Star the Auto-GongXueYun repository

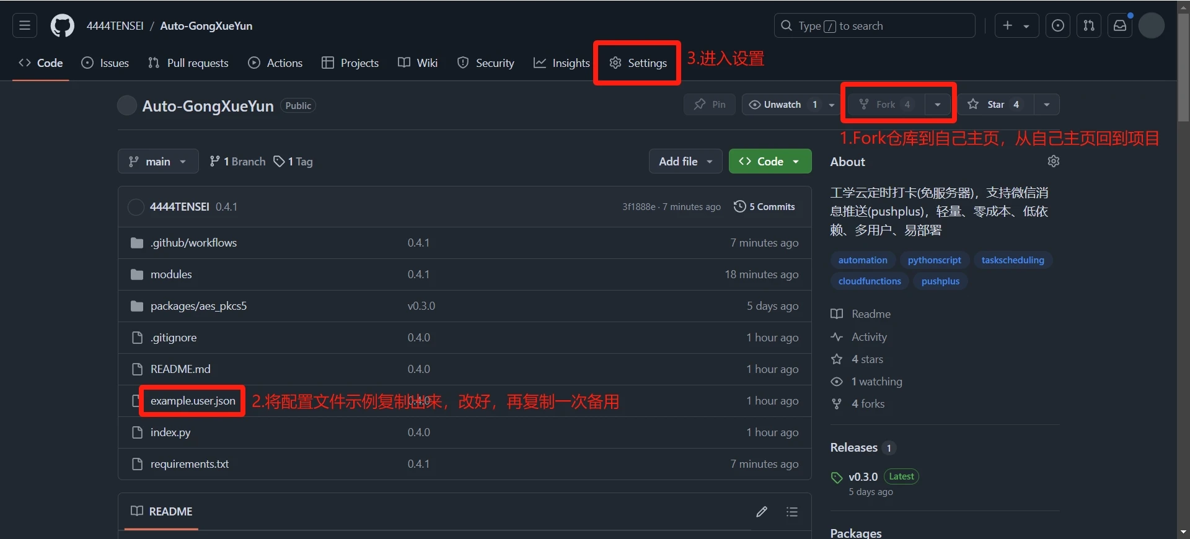pos(995,105)
